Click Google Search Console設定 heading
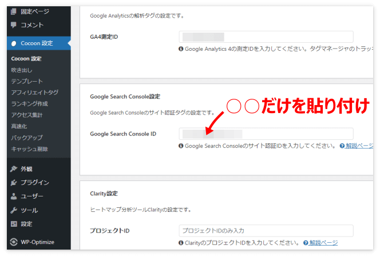The image size is (380, 257). [x=125, y=97]
